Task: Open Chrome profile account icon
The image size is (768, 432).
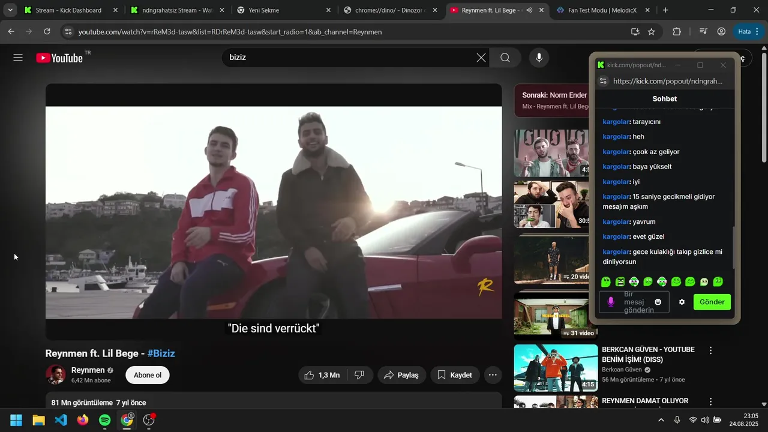Action: click(721, 31)
